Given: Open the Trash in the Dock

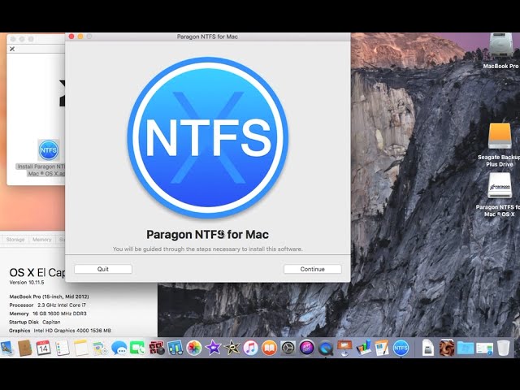Looking at the screenshot, I should [504, 349].
